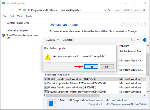
Task: Go to Control Panel Home
Action: coord(18,23)
